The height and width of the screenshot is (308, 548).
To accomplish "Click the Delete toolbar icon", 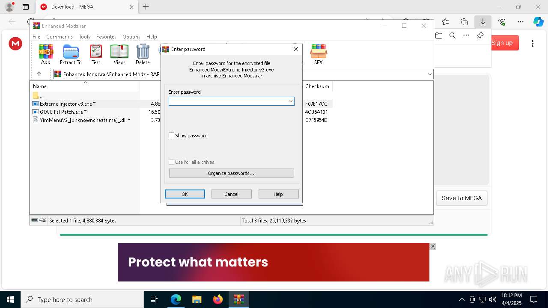I will (143, 54).
